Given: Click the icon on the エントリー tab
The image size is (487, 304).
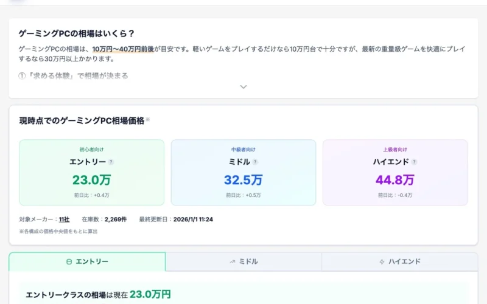Looking at the screenshot, I should tap(69, 262).
